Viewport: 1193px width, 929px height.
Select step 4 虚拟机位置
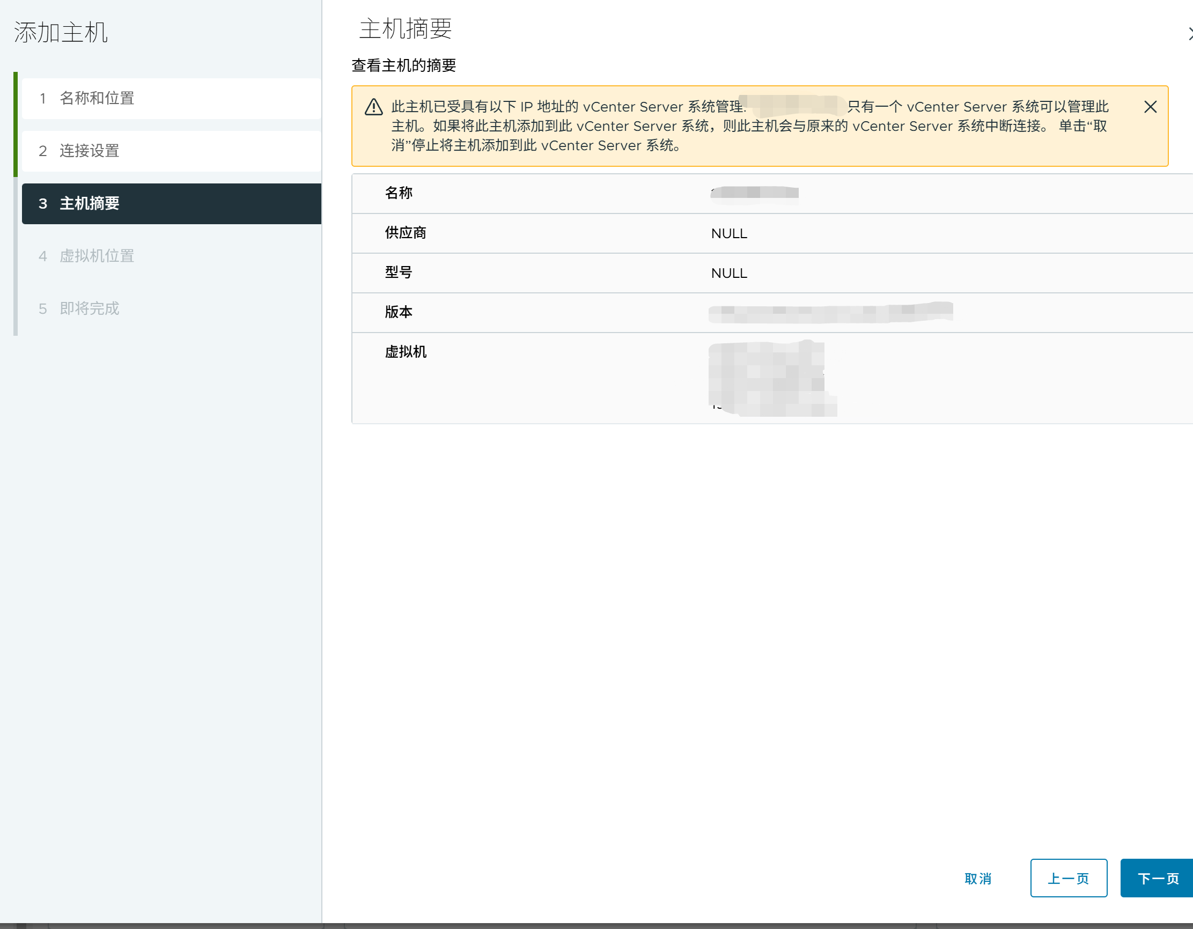pyautogui.click(x=97, y=256)
